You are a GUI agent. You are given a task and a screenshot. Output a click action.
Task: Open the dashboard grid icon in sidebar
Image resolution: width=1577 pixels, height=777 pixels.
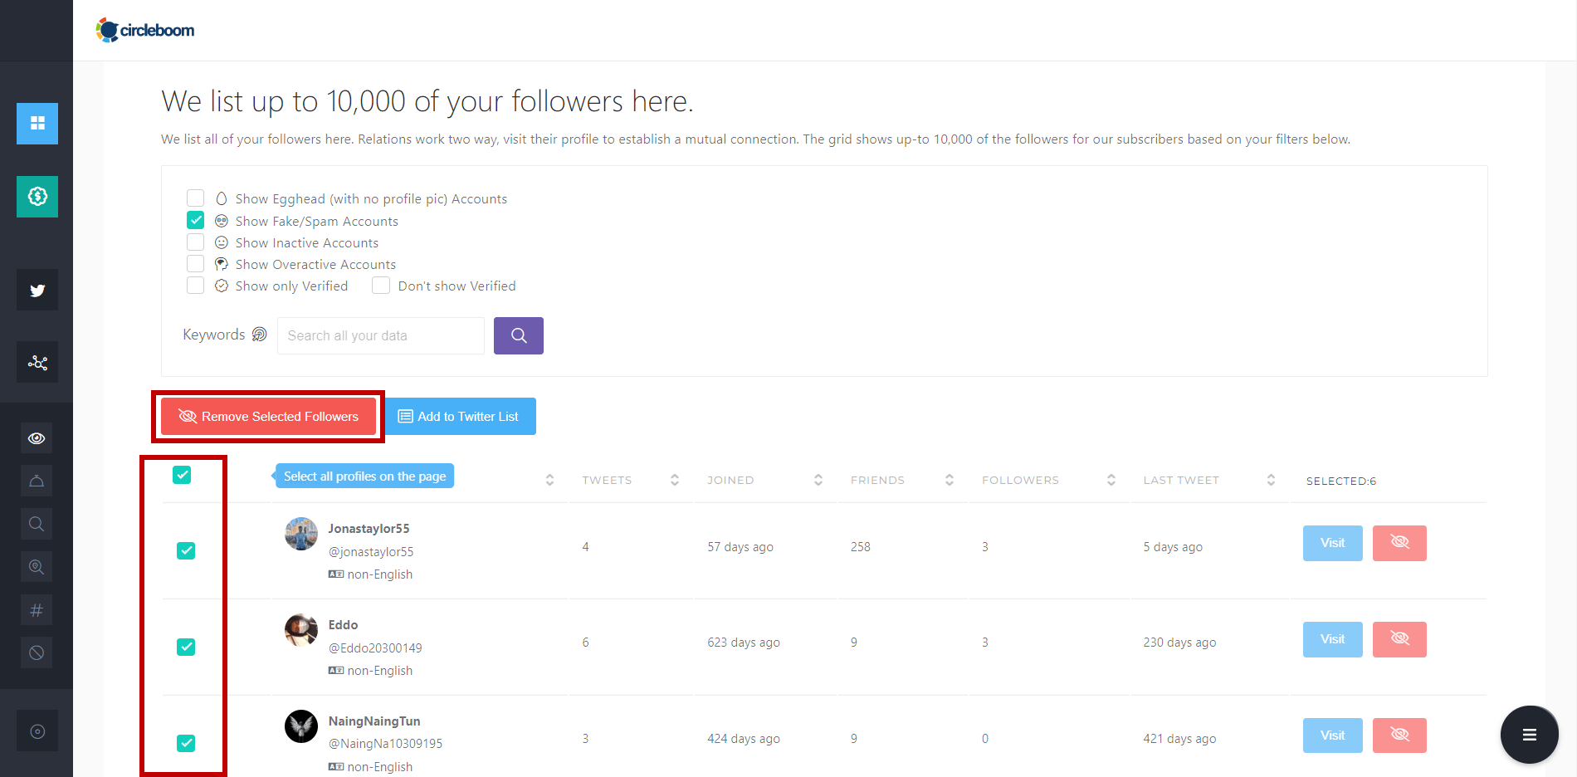[x=37, y=123]
